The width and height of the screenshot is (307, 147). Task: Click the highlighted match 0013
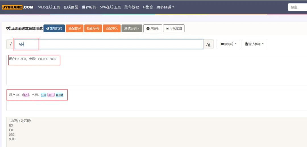51,95
